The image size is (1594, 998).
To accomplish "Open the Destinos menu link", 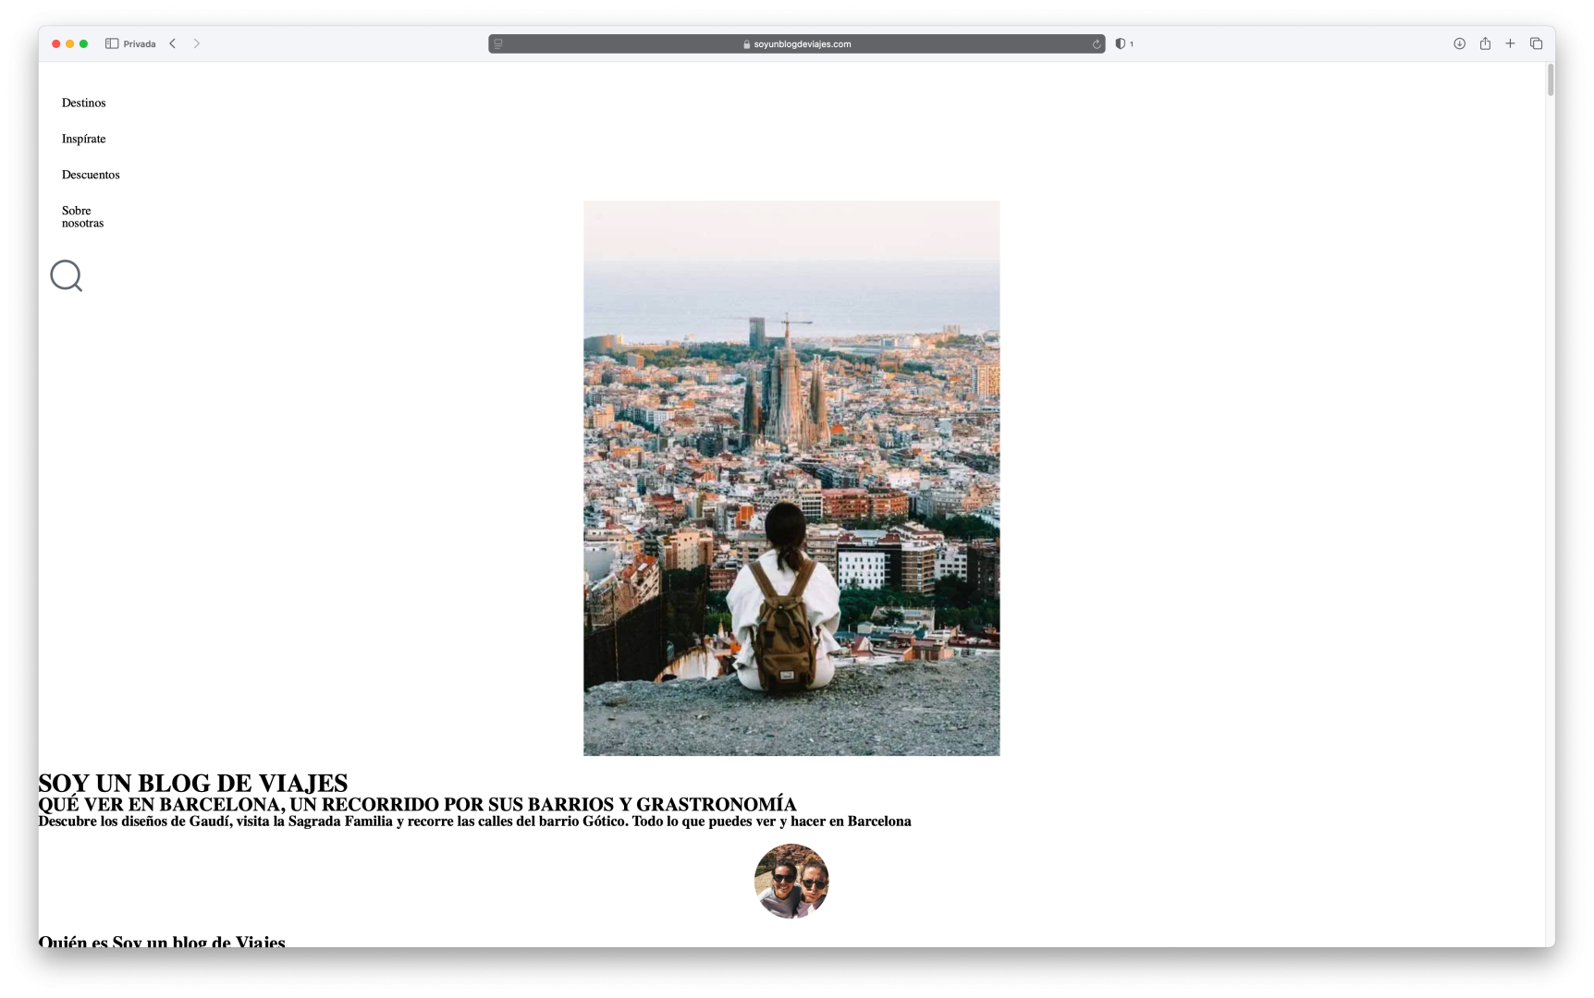I will [x=83, y=103].
